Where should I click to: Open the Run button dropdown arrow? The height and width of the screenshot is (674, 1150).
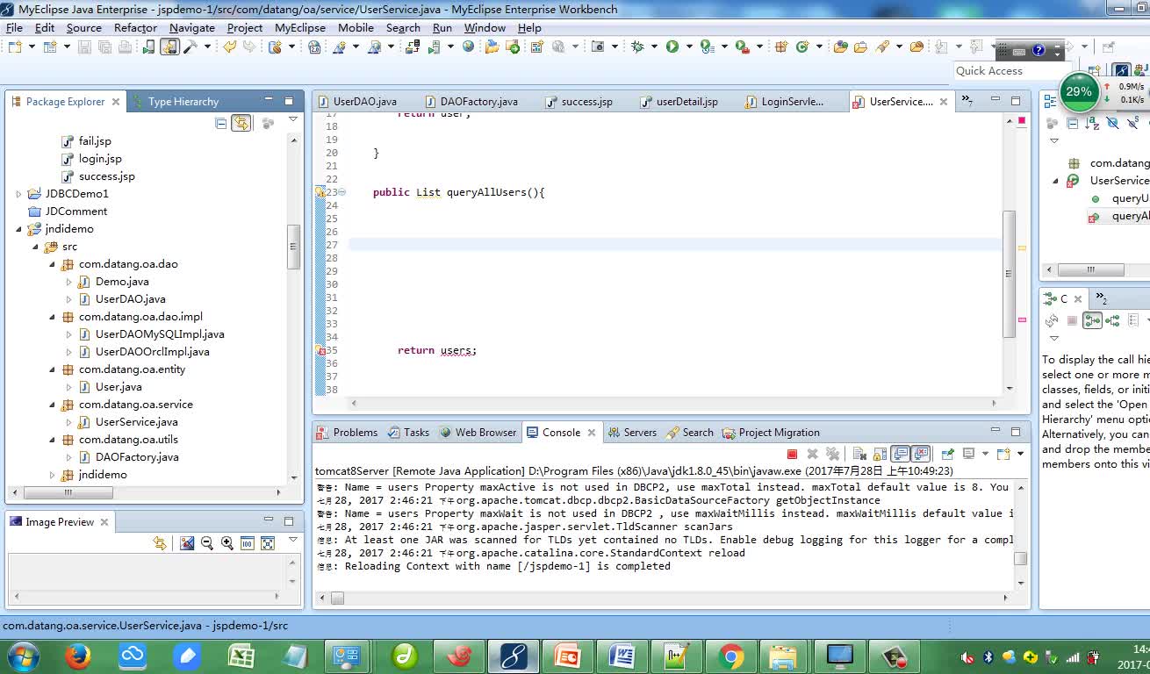point(689,47)
